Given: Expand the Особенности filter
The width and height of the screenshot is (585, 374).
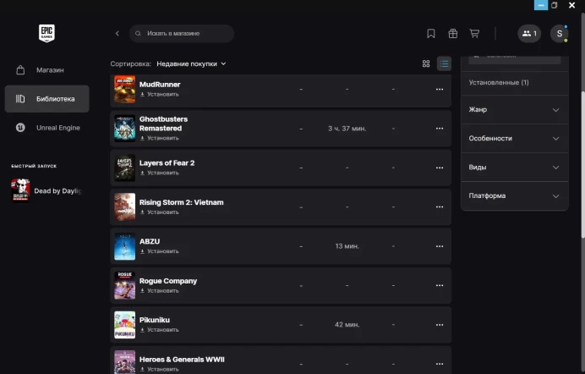Looking at the screenshot, I should click(x=515, y=139).
